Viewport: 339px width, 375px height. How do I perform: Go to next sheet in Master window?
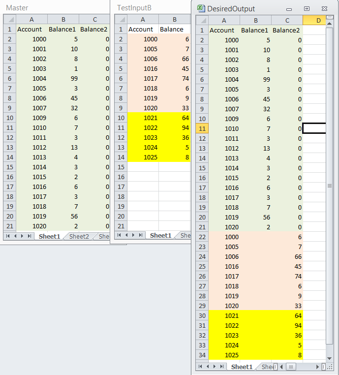(x=22, y=236)
